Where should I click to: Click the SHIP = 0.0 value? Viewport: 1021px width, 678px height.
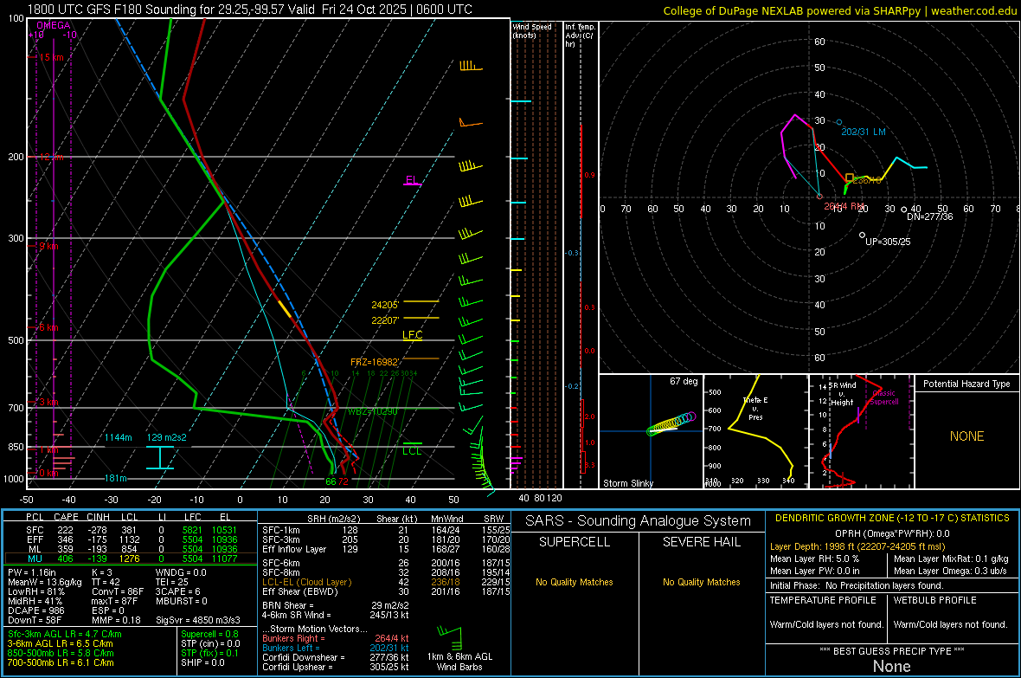pos(202,662)
